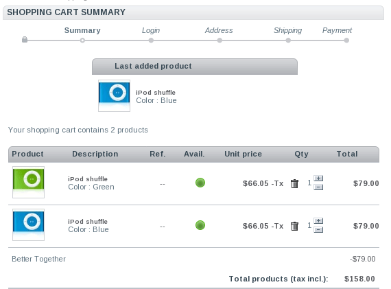Click the Login step marker dot
391x289 pixels.
[151, 41]
